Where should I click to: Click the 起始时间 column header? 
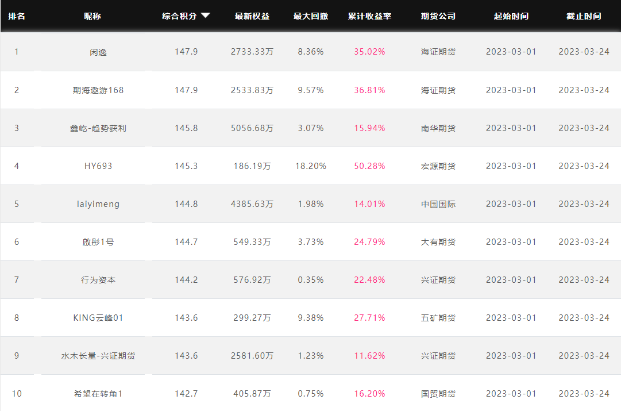click(x=511, y=16)
